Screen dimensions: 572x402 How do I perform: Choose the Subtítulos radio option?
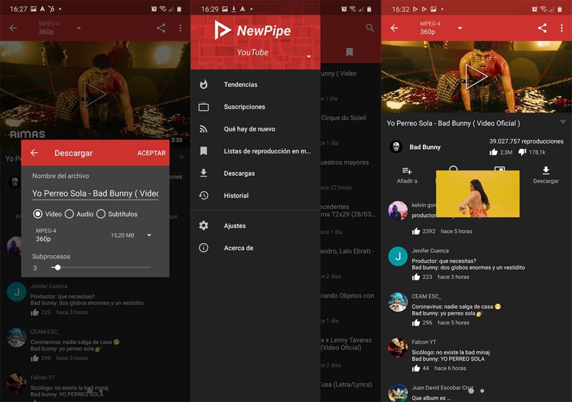(x=101, y=214)
